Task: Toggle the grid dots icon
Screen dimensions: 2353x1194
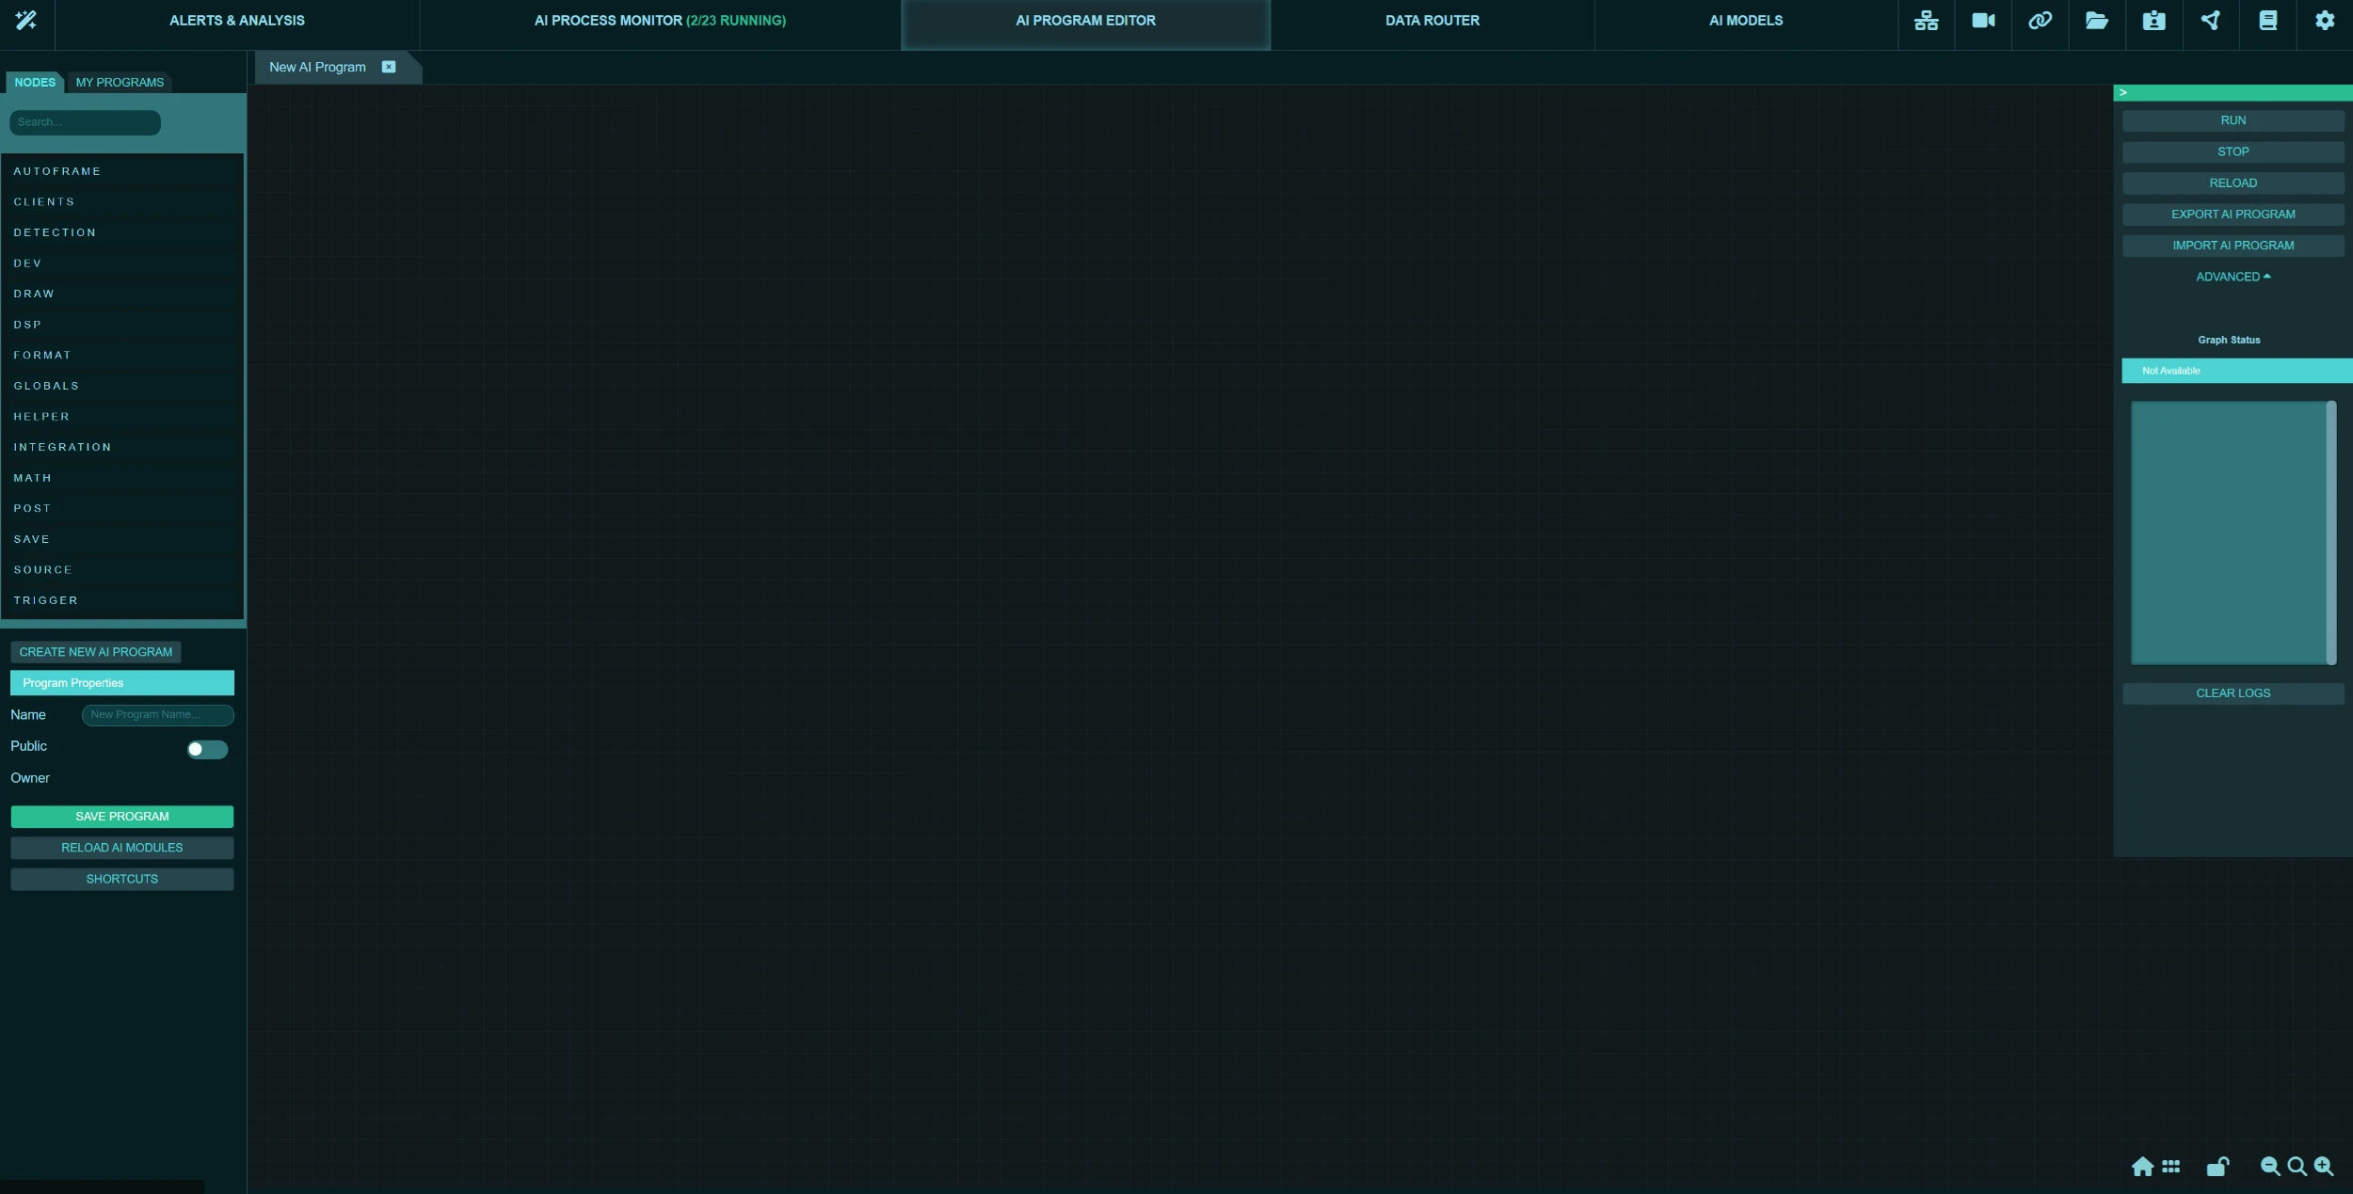Action: click(2170, 1167)
